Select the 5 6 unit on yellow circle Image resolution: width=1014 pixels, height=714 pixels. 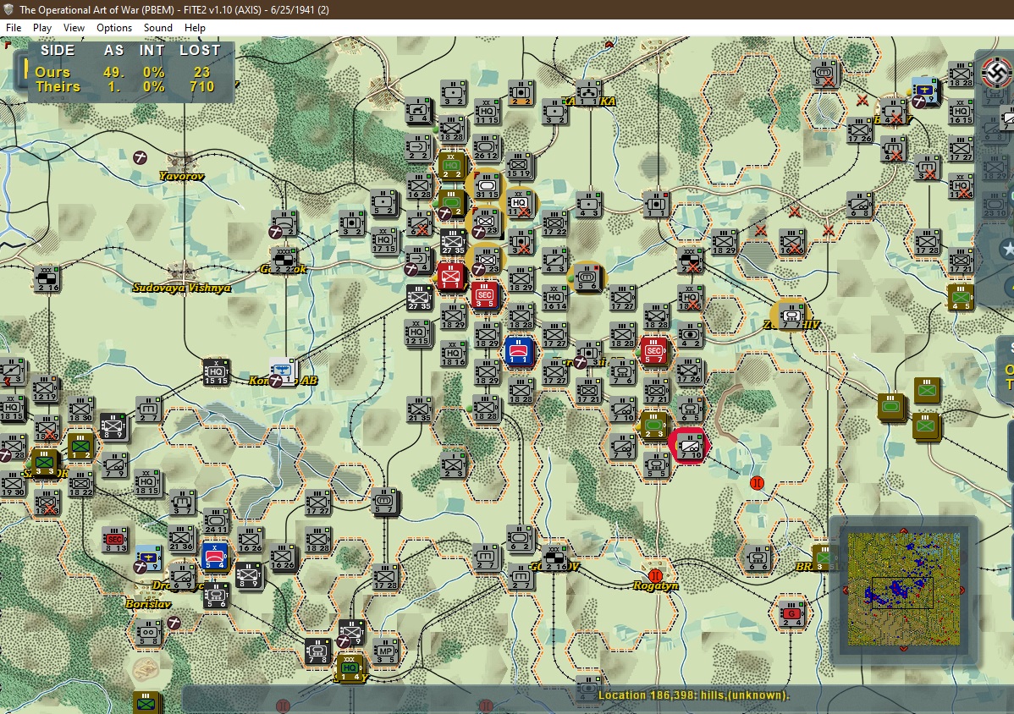tap(587, 277)
